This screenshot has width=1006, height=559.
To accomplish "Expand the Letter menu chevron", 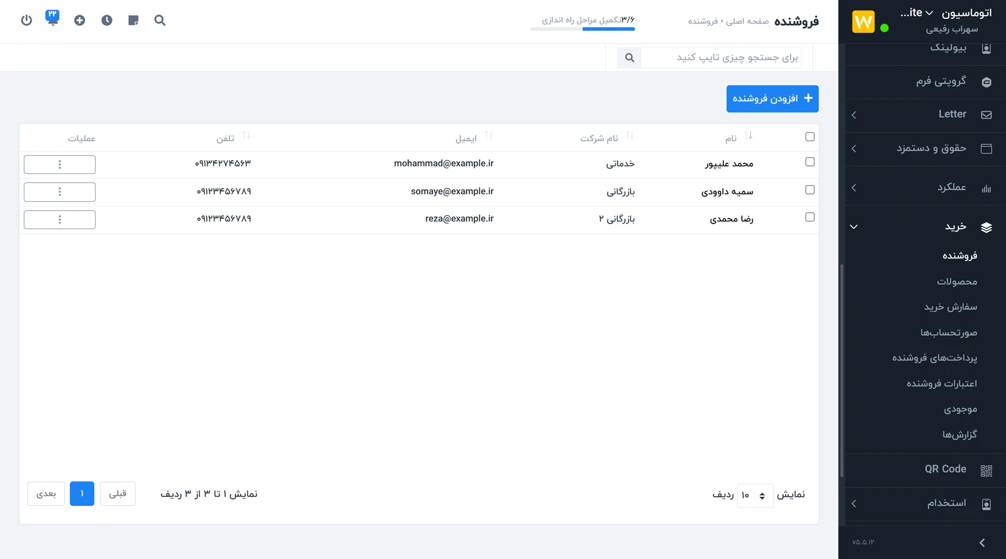I will tap(854, 115).
